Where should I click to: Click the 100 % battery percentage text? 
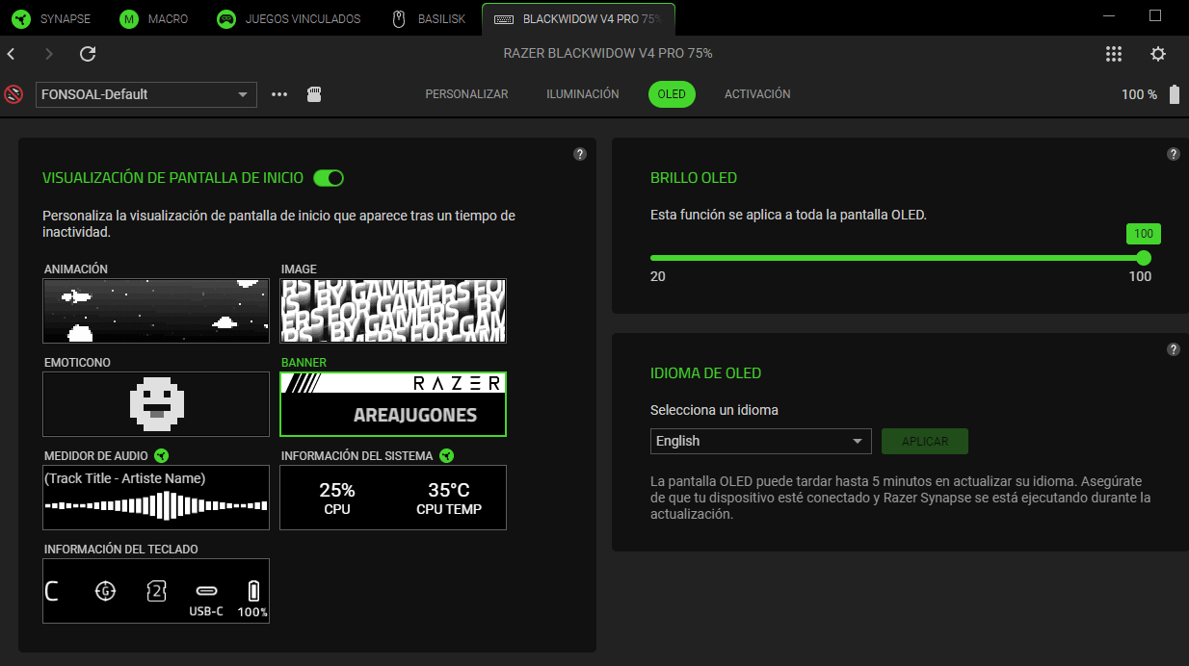(1139, 94)
